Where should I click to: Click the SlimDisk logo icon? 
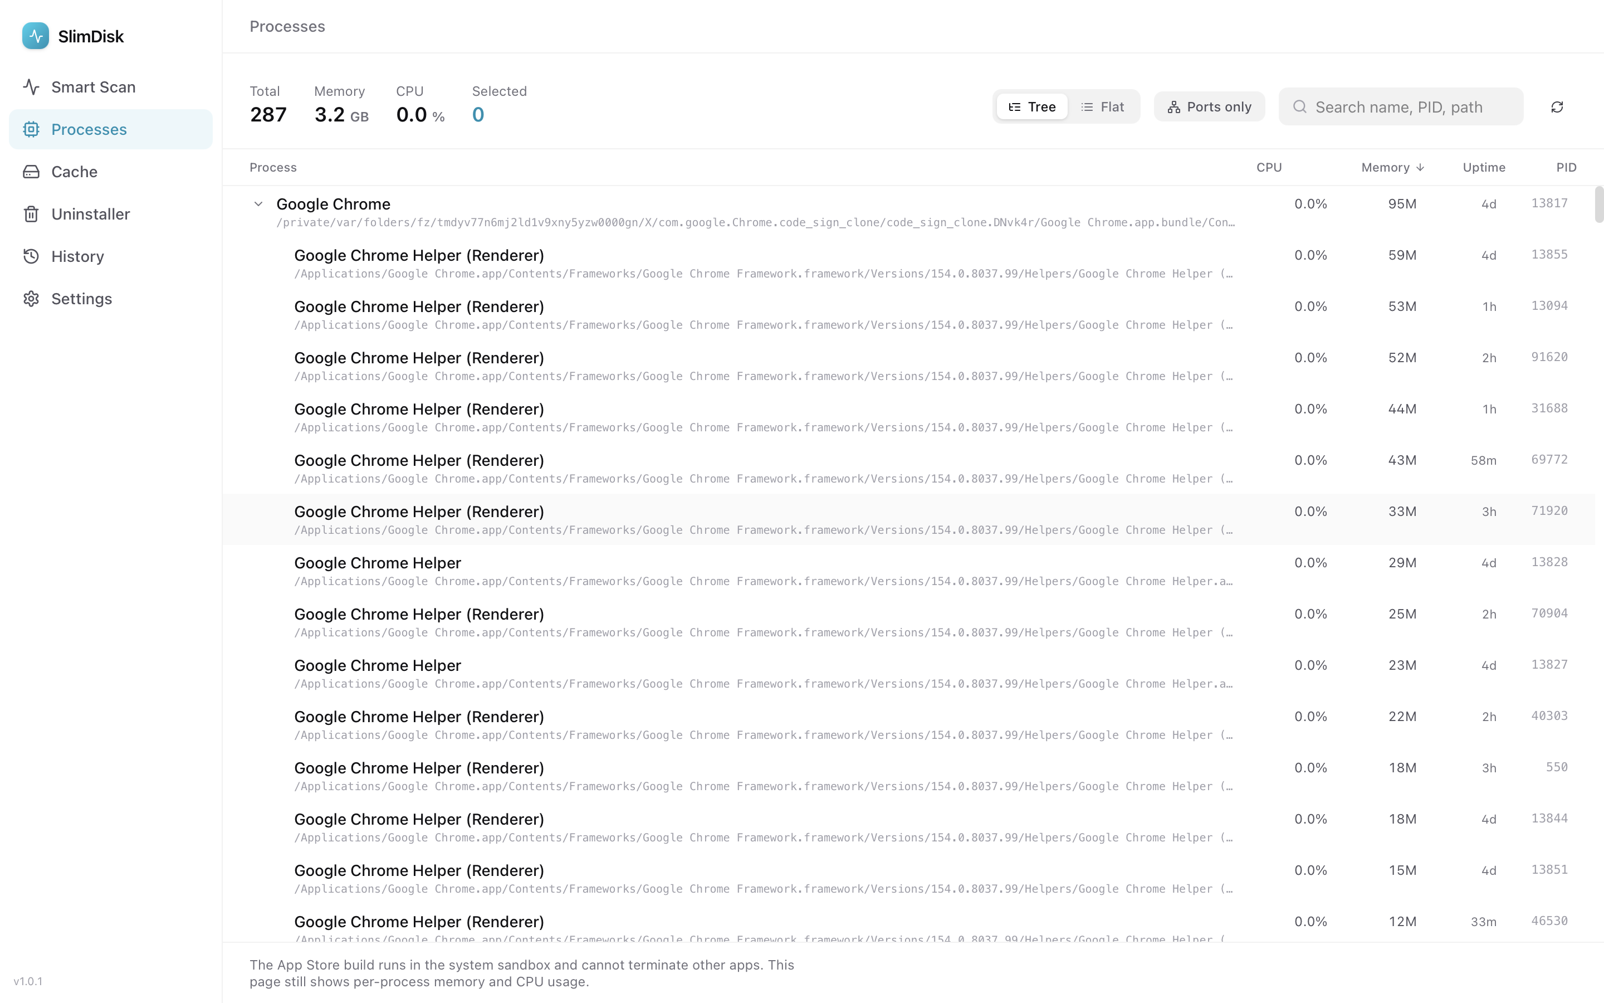[x=35, y=36]
